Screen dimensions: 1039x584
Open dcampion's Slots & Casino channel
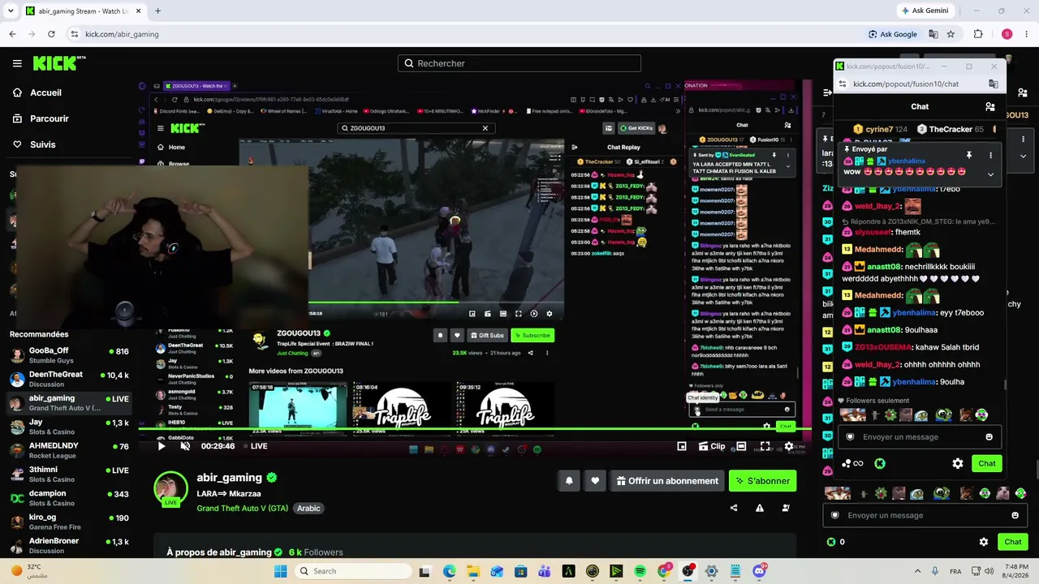click(69, 498)
